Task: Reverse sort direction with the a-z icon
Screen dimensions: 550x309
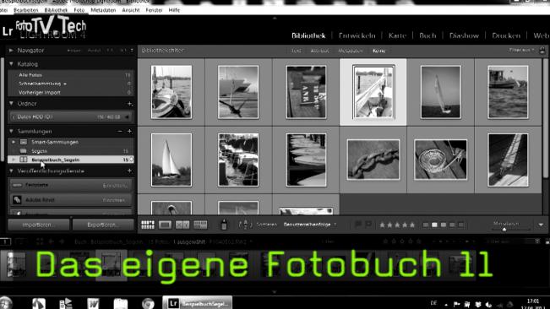Action: point(245,225)
